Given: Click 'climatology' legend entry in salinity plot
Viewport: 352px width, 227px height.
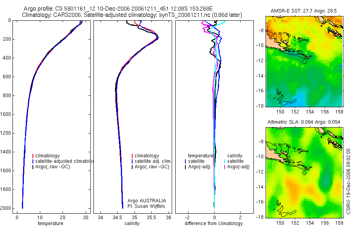Looking at the screenshot, I should (147, 156).
